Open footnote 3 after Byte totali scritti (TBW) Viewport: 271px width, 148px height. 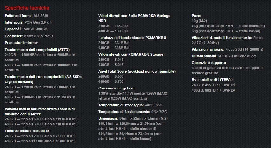232,78
